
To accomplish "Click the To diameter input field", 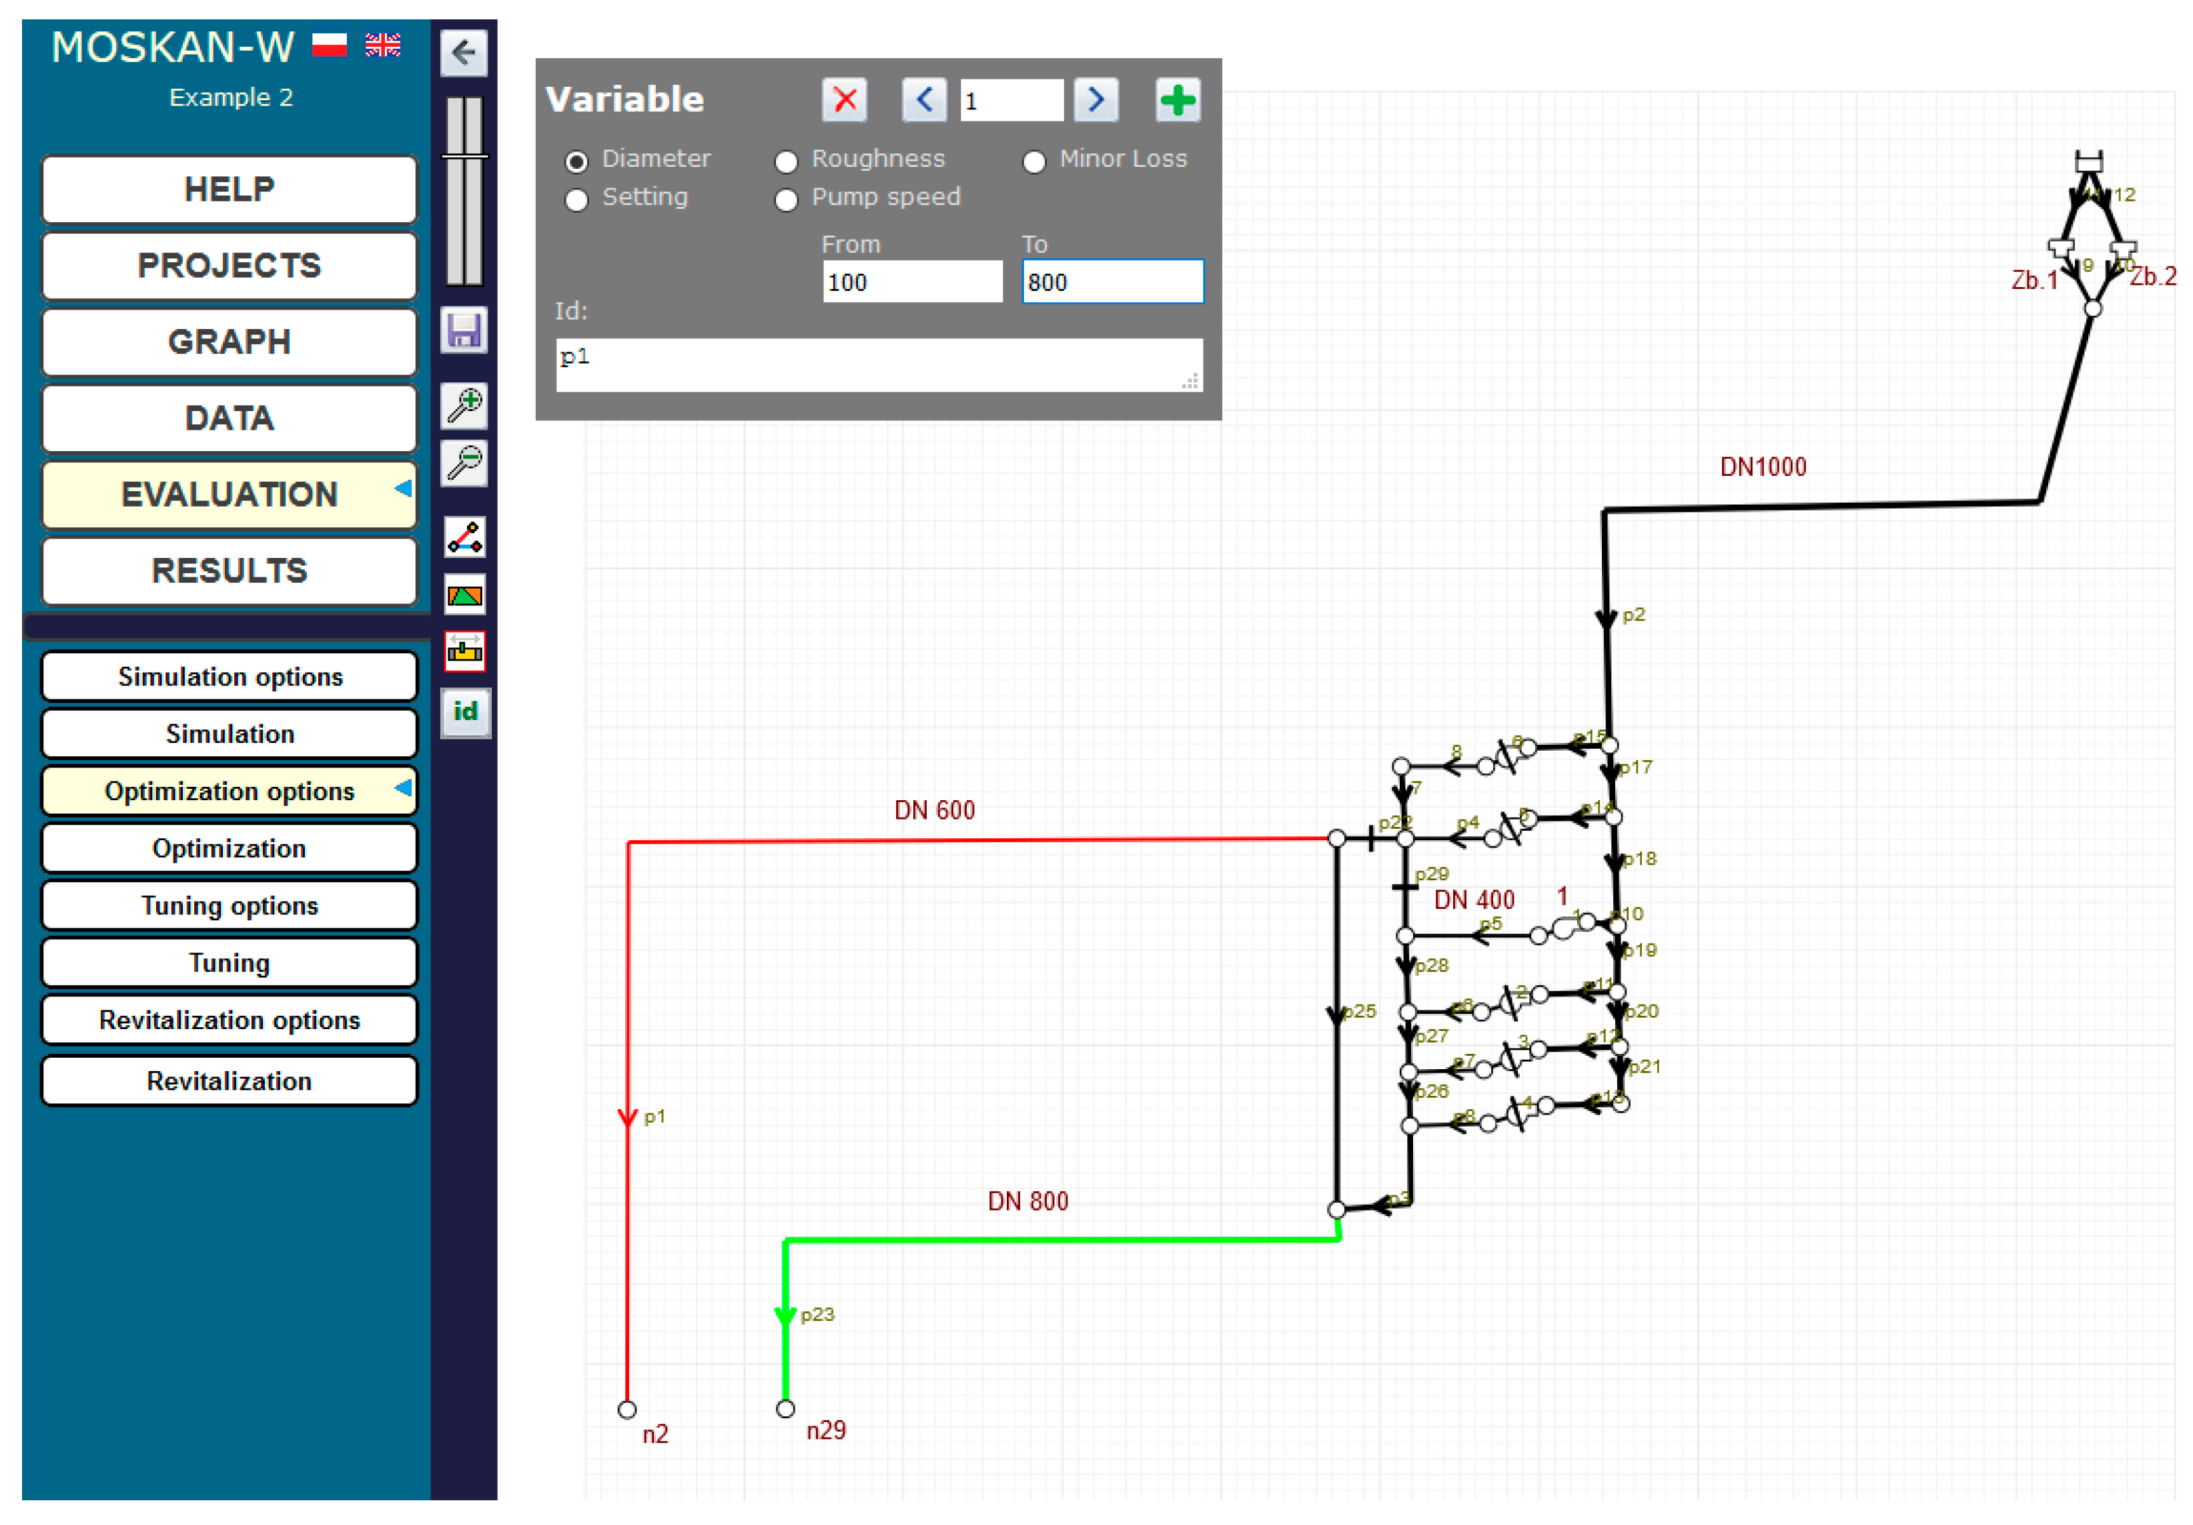I will 1112,282.
